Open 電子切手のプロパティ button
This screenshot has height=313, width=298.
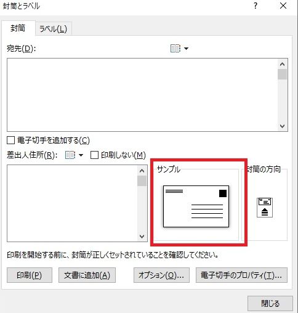point(241,275)
